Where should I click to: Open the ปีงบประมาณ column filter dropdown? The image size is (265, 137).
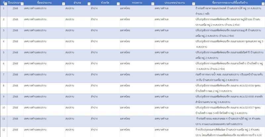pos(21,3)
